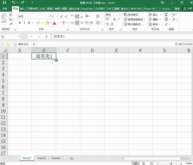Click the percent style icon
Screen dimensions: 193x165
coord(114,19)
